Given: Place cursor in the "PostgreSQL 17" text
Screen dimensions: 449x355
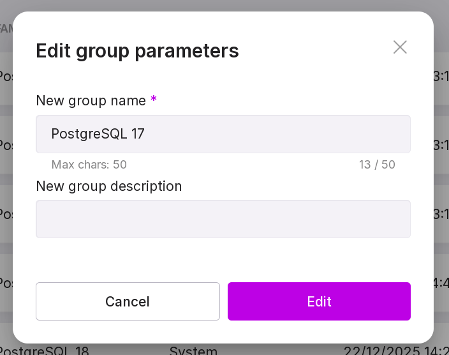Looking at the screenshot, I should coord(98,134).
